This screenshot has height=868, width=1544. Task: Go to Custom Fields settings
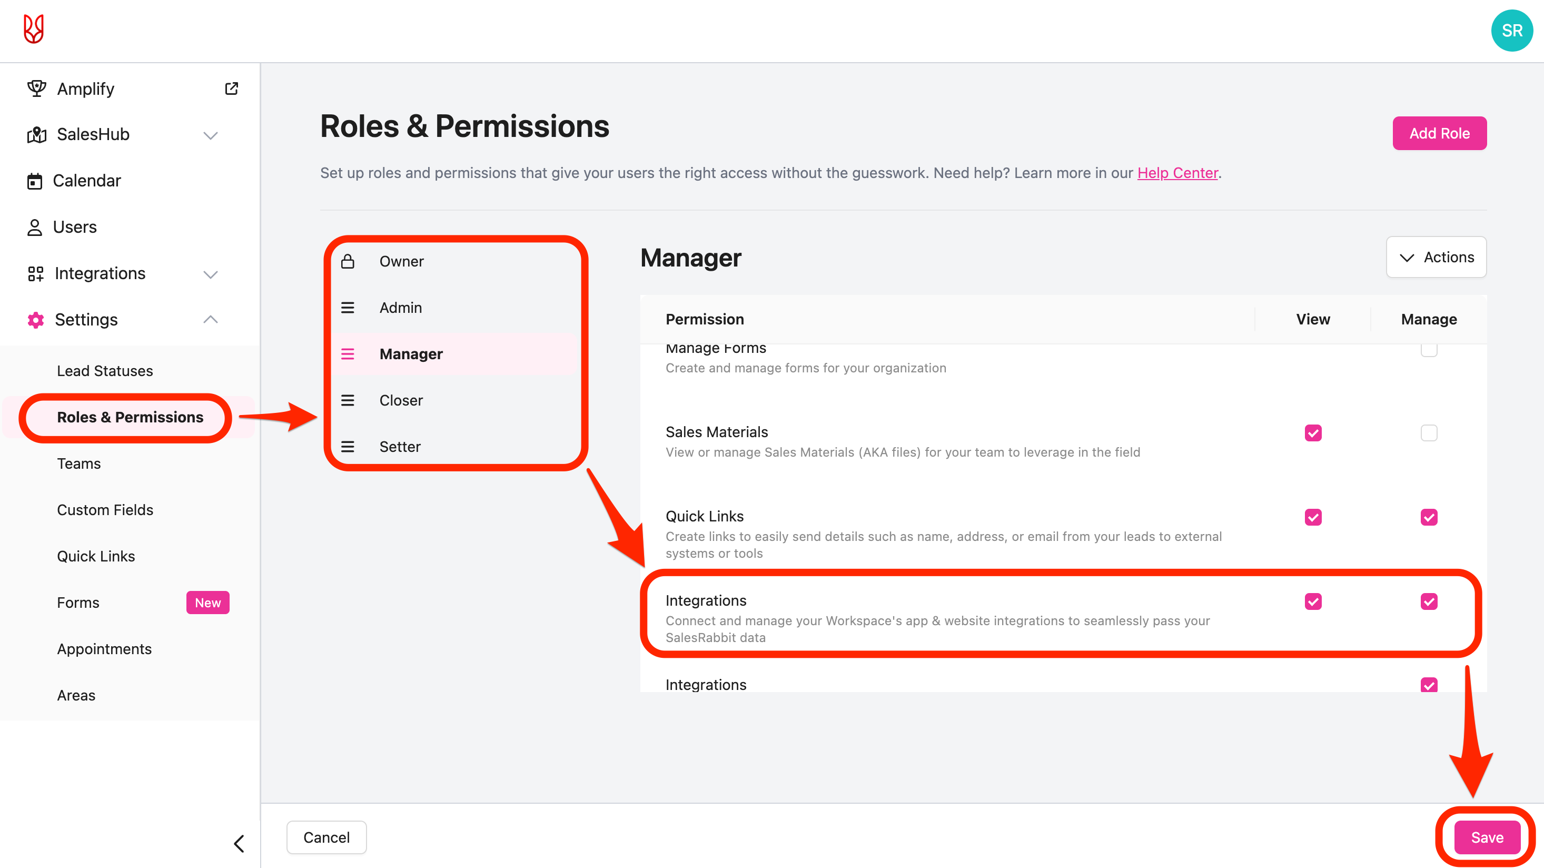[x=105, y=509]
